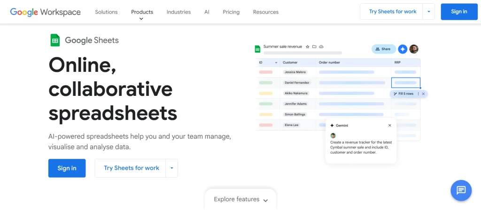Image resolution: width=481 pixels, height=210 pixels.
Task: Click the Share button in the mockup
Action: pyautogui.click(x=383, y=49)
